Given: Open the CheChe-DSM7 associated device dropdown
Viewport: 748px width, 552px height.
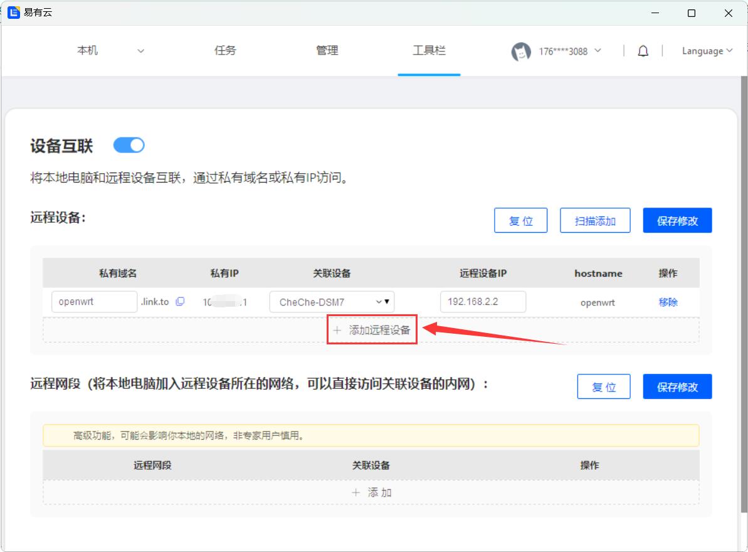Looking at the screenshot, I should pos(332,302).
